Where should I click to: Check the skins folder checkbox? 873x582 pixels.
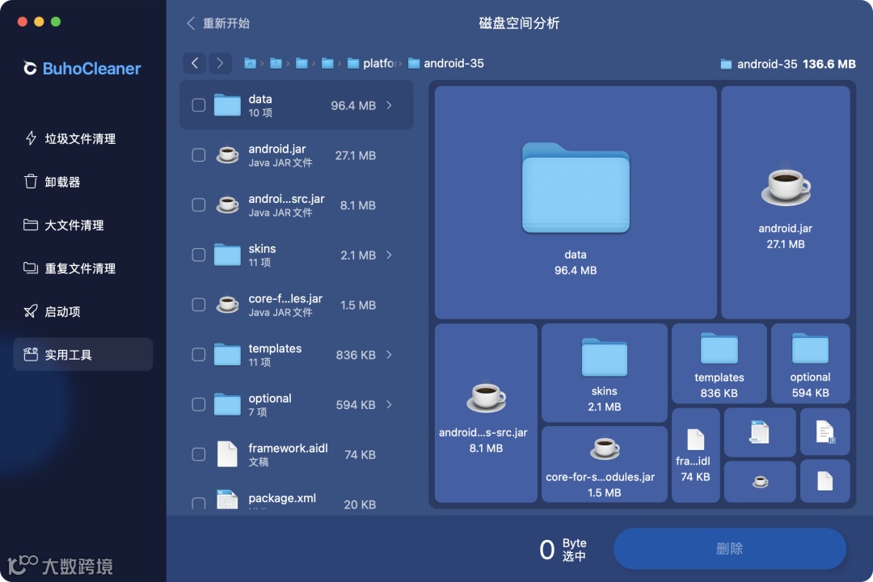tap(199, 255)
